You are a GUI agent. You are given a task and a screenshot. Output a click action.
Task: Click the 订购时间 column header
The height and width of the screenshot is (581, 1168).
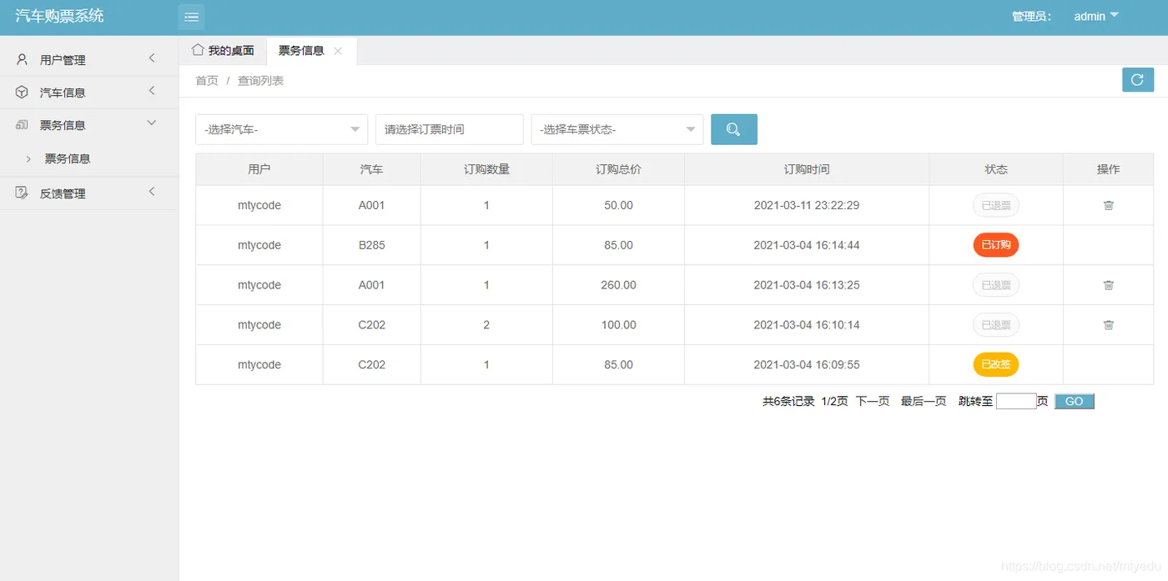pos(807,169)
